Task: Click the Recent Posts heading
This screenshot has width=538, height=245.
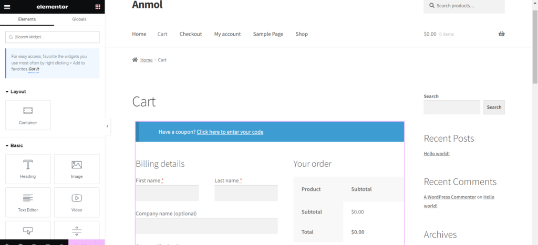Action: tap(449, 139)
